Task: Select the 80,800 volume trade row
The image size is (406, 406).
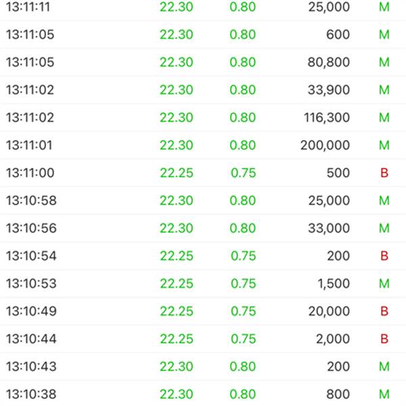Action: pos(203,62)
